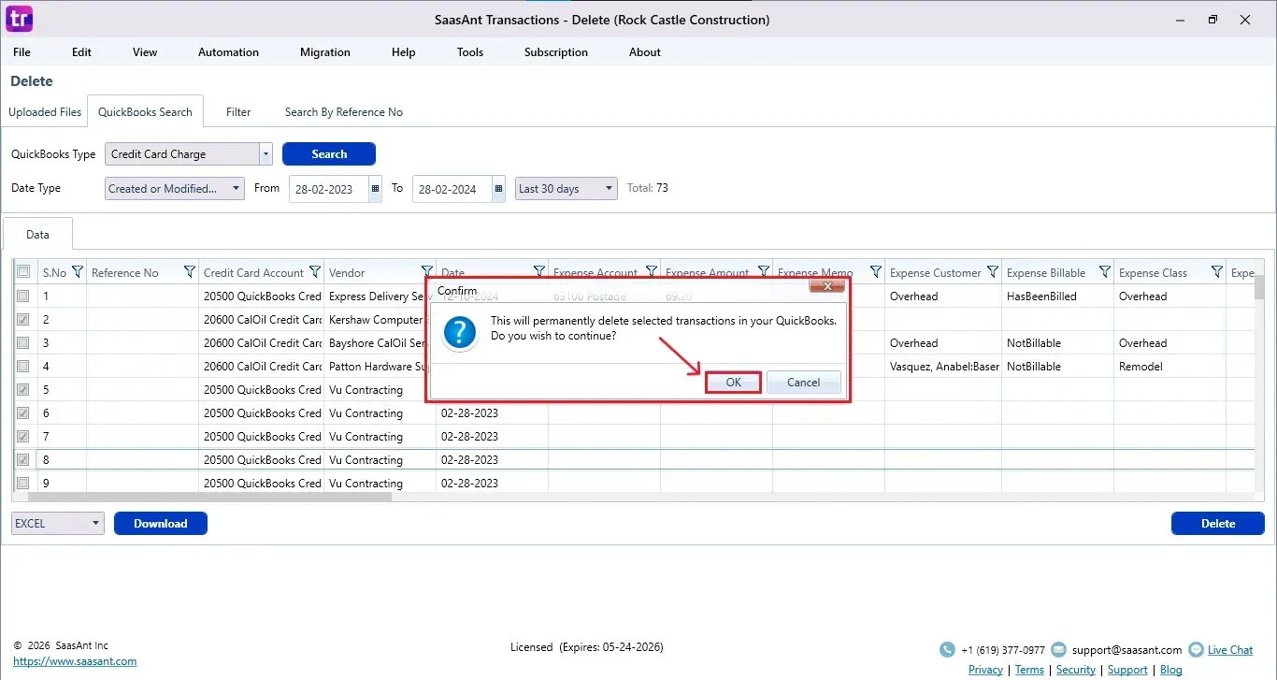The height and width of the screenshot is (680, 1277).
Task: Open the Vendor column filter funnel
Action: (x=427, y=272)
